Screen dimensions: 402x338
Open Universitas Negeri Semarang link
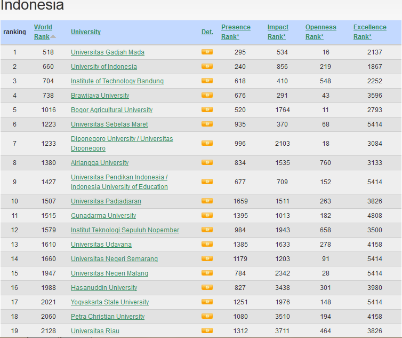click(114, 258)
